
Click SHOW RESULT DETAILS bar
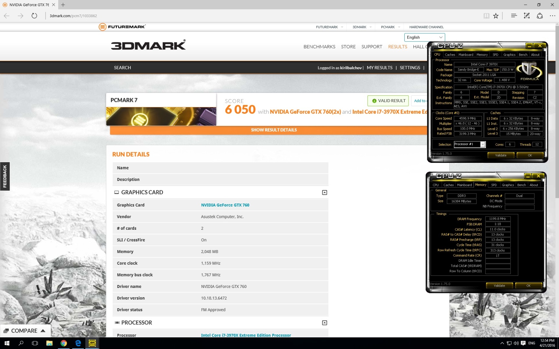[269, 130]
